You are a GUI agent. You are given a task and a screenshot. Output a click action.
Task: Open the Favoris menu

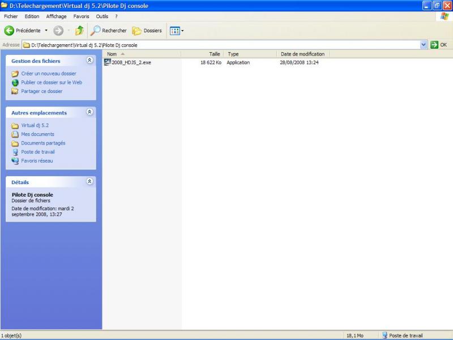[81, 16]
